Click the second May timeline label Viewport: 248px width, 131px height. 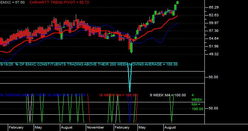pyautogui.click(x=142, y=127)
